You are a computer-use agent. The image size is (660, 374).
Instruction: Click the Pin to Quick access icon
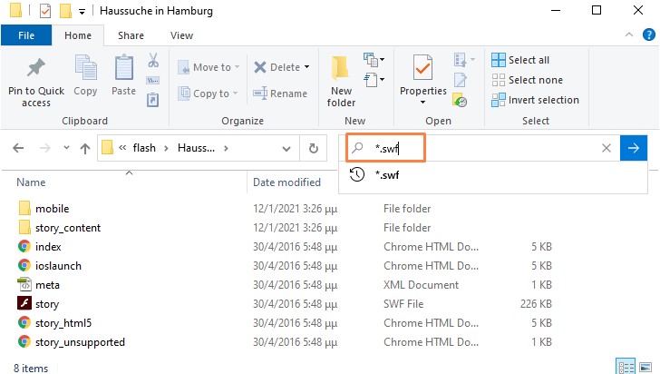pos(36,69)
